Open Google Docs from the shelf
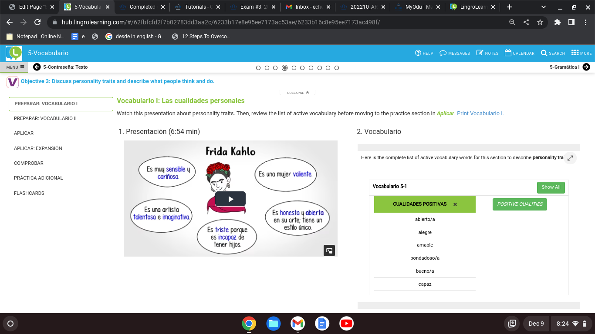 click(322, 324)
